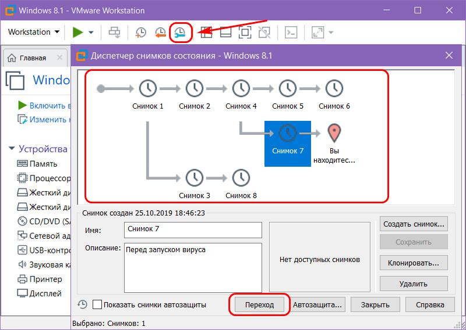Enter full screen mode icon
This screenshot has height=330, width=466.
tap(245, 33)
